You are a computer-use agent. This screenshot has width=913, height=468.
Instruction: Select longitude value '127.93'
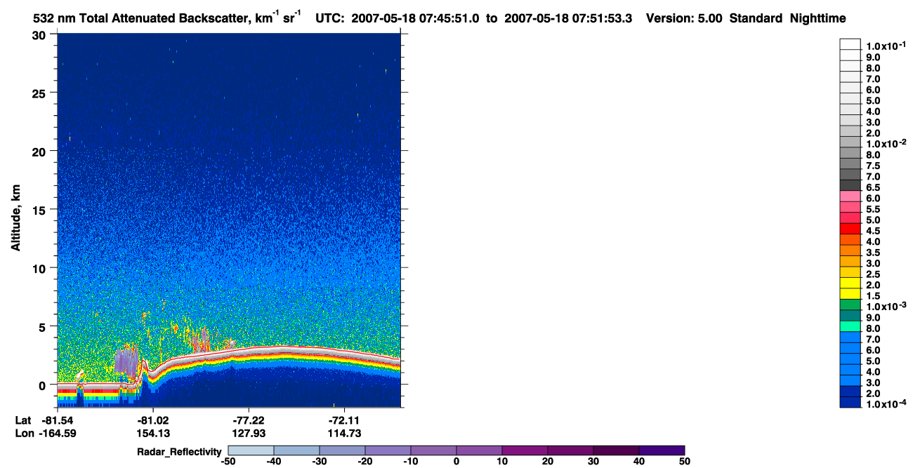(x=247, y=434)
